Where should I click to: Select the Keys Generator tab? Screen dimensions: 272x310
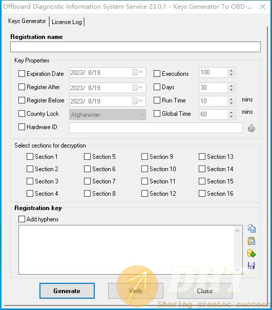click(x=27, y=21)
